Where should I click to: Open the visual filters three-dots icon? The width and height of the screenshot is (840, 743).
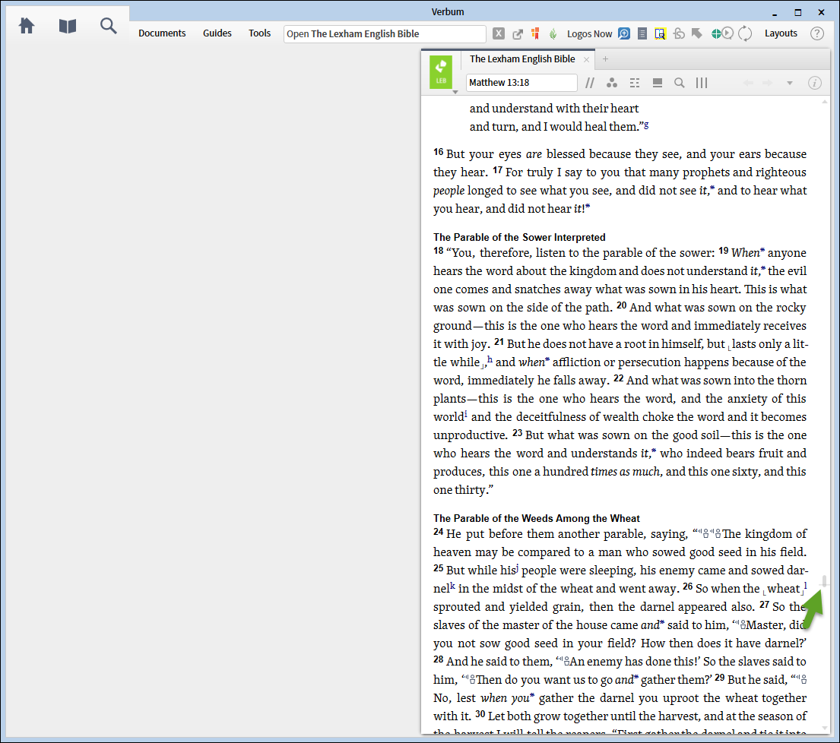612,83
